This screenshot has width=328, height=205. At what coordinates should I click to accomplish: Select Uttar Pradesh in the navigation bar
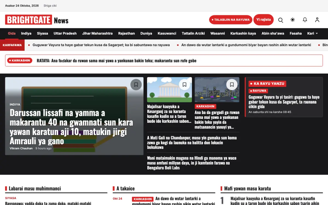pos(65,33)
